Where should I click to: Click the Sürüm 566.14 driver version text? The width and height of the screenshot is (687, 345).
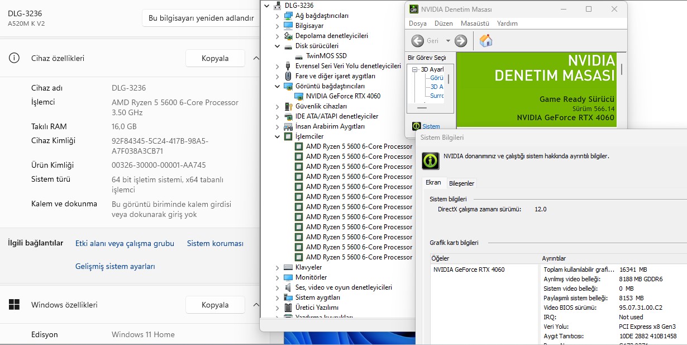593,108
